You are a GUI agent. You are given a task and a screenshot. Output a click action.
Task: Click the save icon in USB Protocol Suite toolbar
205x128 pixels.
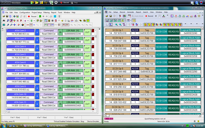coord(110,16)
